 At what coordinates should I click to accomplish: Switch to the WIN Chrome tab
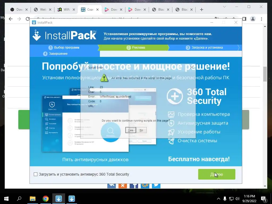pyautogui.click(x=66, y=10)
